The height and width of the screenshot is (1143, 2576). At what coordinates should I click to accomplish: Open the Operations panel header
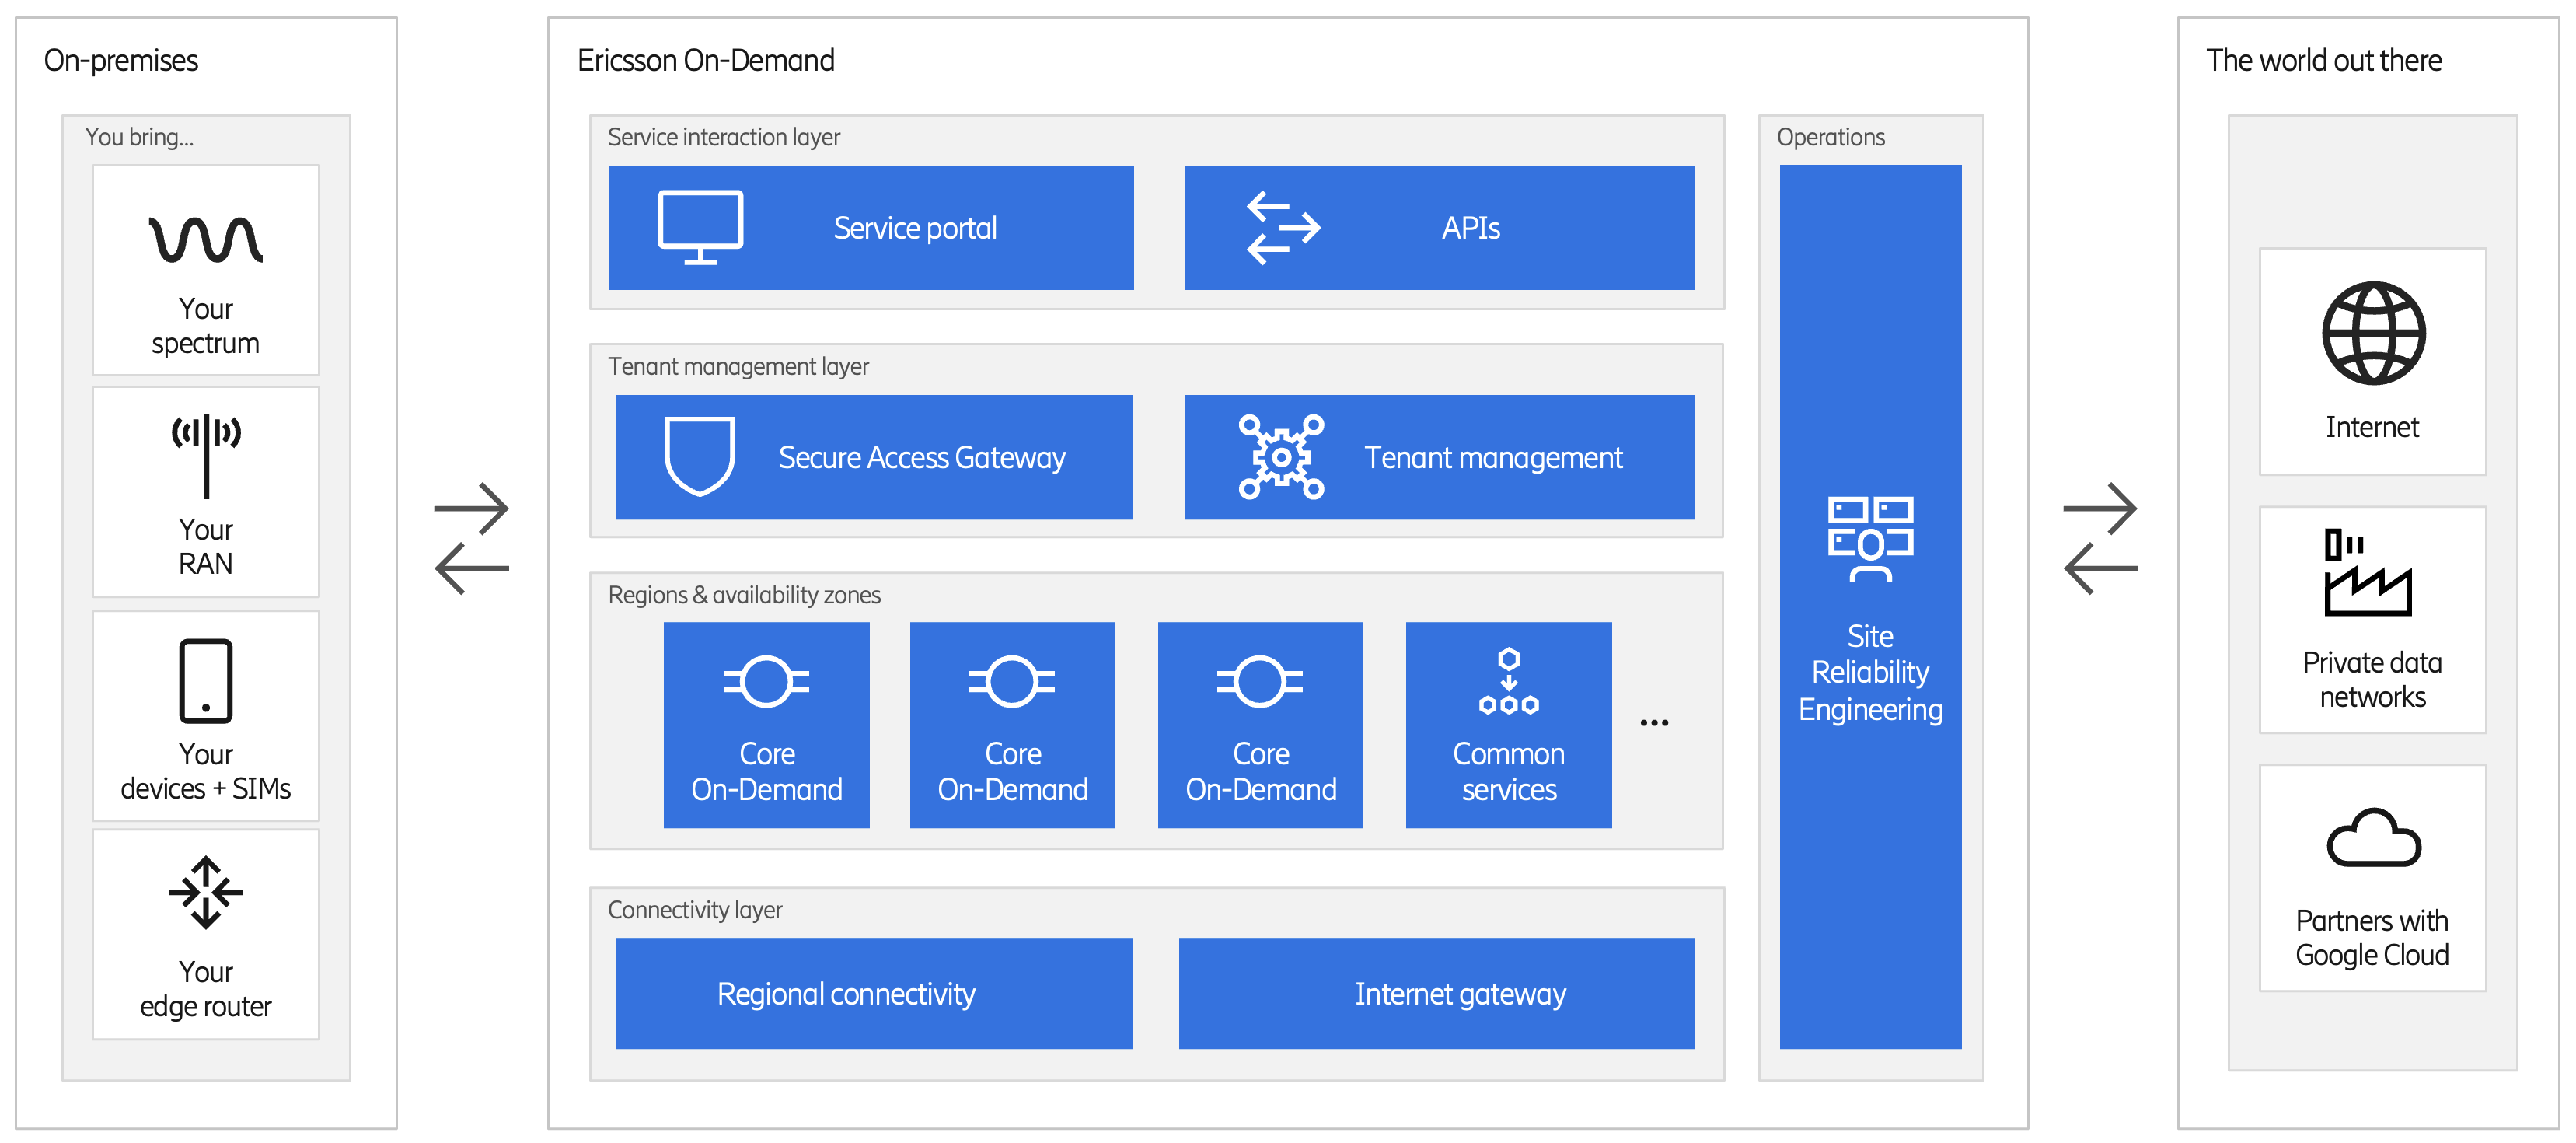1831,137
